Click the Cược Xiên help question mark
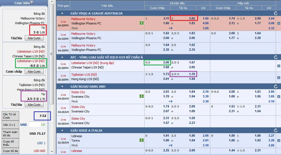The height and width of the screenshot is (155, 281). point(31,2)
